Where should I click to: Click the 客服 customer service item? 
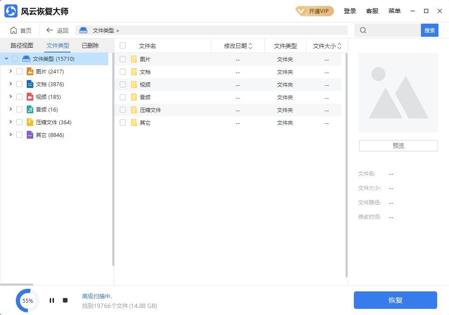pos(372,11)
